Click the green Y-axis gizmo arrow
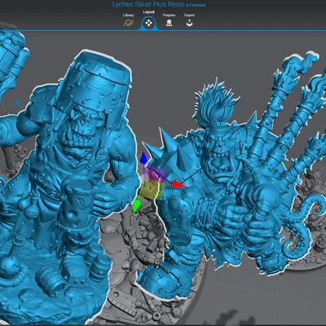This screenshot has width=326, height=326. [x=136, y=206]
